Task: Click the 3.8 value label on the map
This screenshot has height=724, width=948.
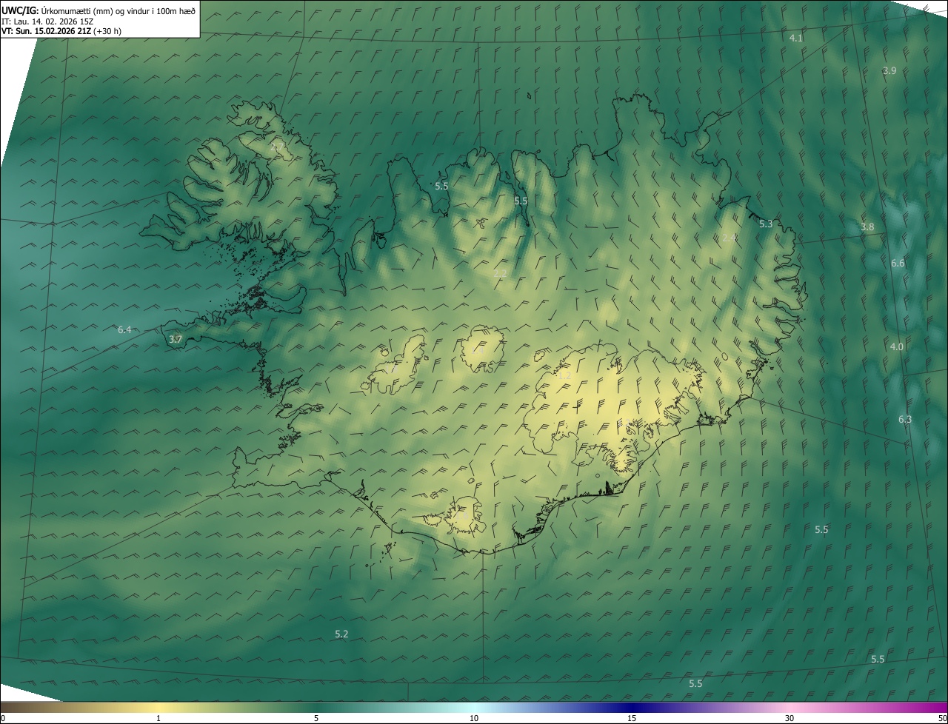Action: coord(867,227)
